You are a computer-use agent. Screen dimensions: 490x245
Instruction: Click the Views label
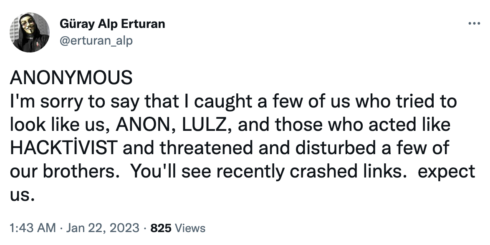[190, 228]
